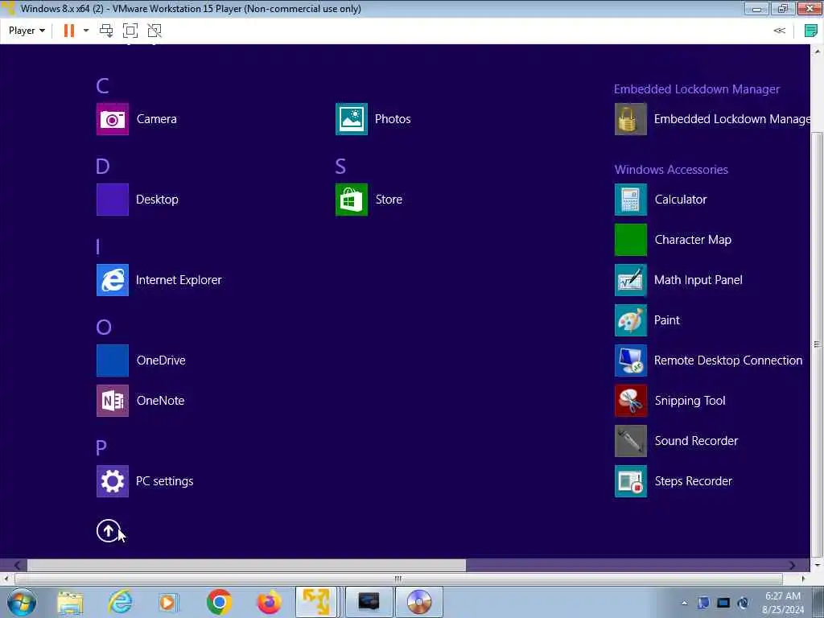Open media player from host taskbar
824x618 pixels.
[x=168, y=602]
